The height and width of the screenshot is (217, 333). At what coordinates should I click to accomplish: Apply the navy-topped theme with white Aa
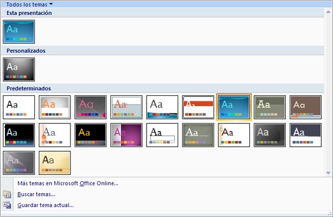point(306,135)
